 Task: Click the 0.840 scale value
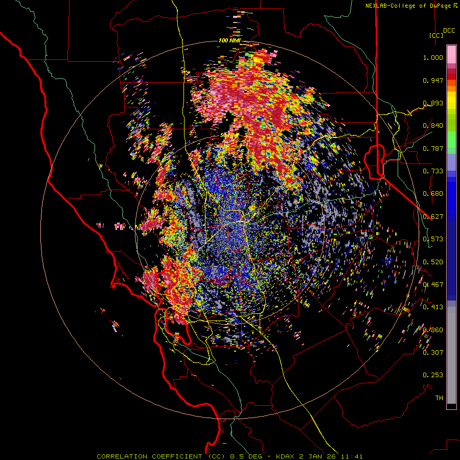tap(433, 126)
